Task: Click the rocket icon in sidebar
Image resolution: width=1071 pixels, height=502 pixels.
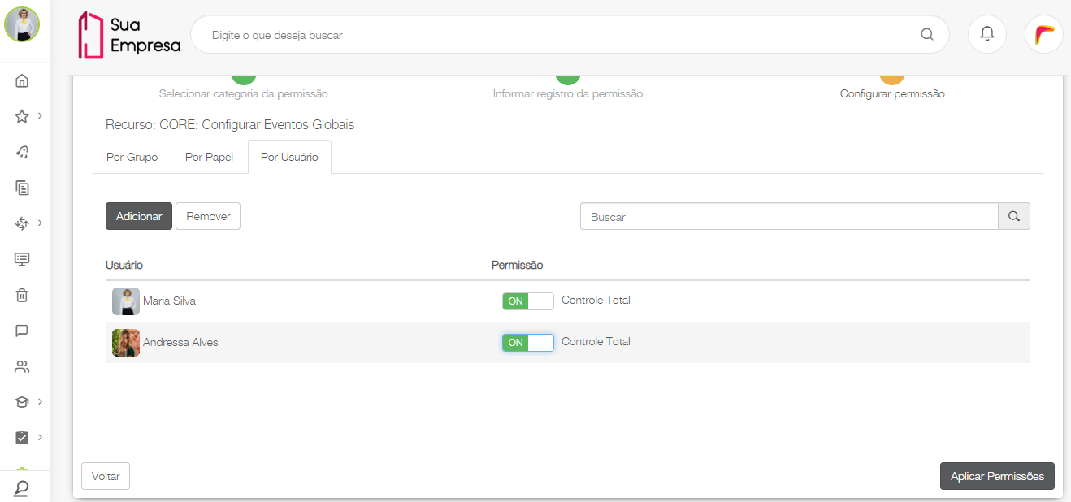Action: pyautogui.click(x=22, y=152)
